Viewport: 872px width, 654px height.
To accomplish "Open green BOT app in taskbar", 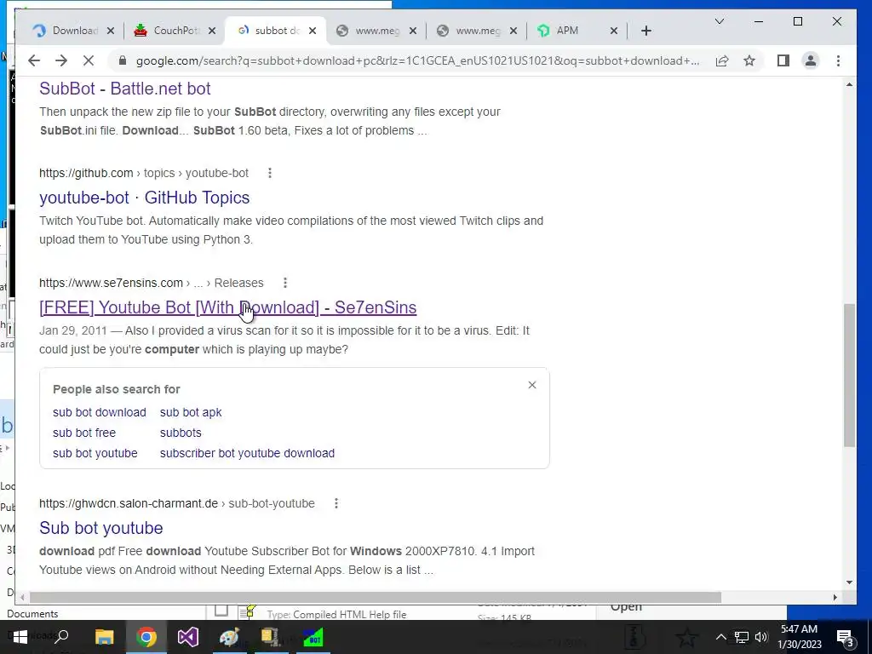I will coord(313,637).
